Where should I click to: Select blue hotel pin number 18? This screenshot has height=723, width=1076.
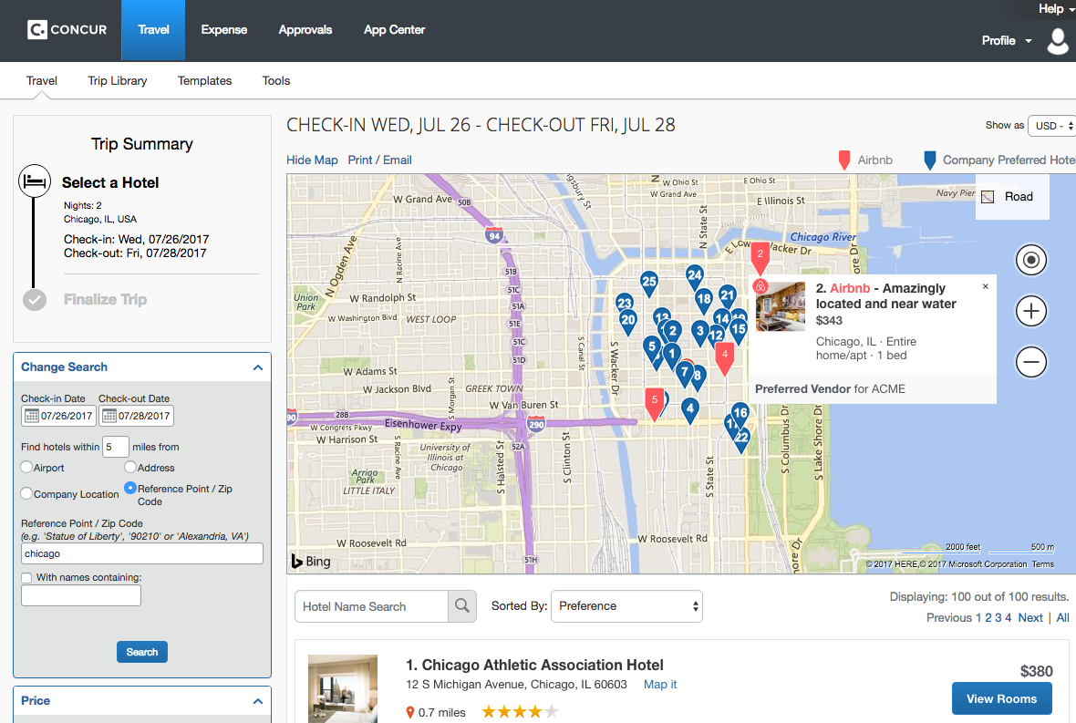(x=703, y=301)
